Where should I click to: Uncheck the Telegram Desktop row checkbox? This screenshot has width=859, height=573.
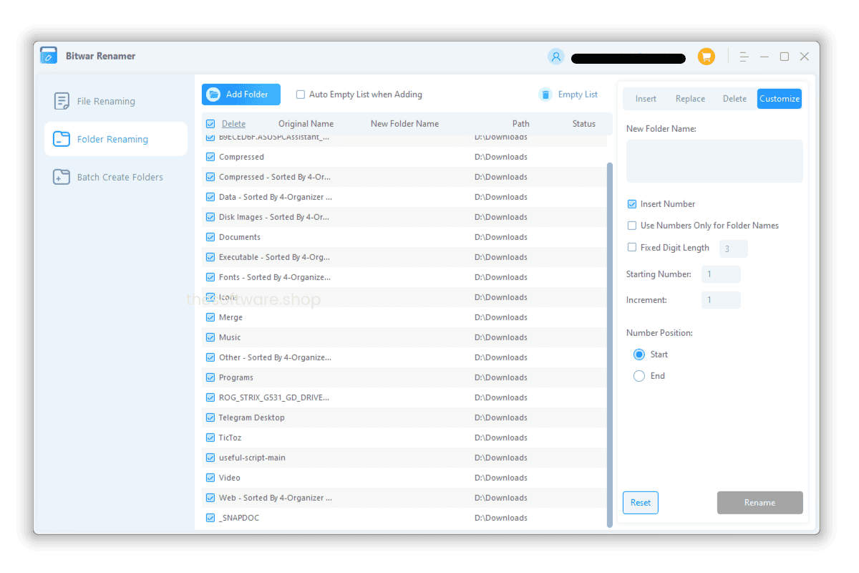click(210, 418)
